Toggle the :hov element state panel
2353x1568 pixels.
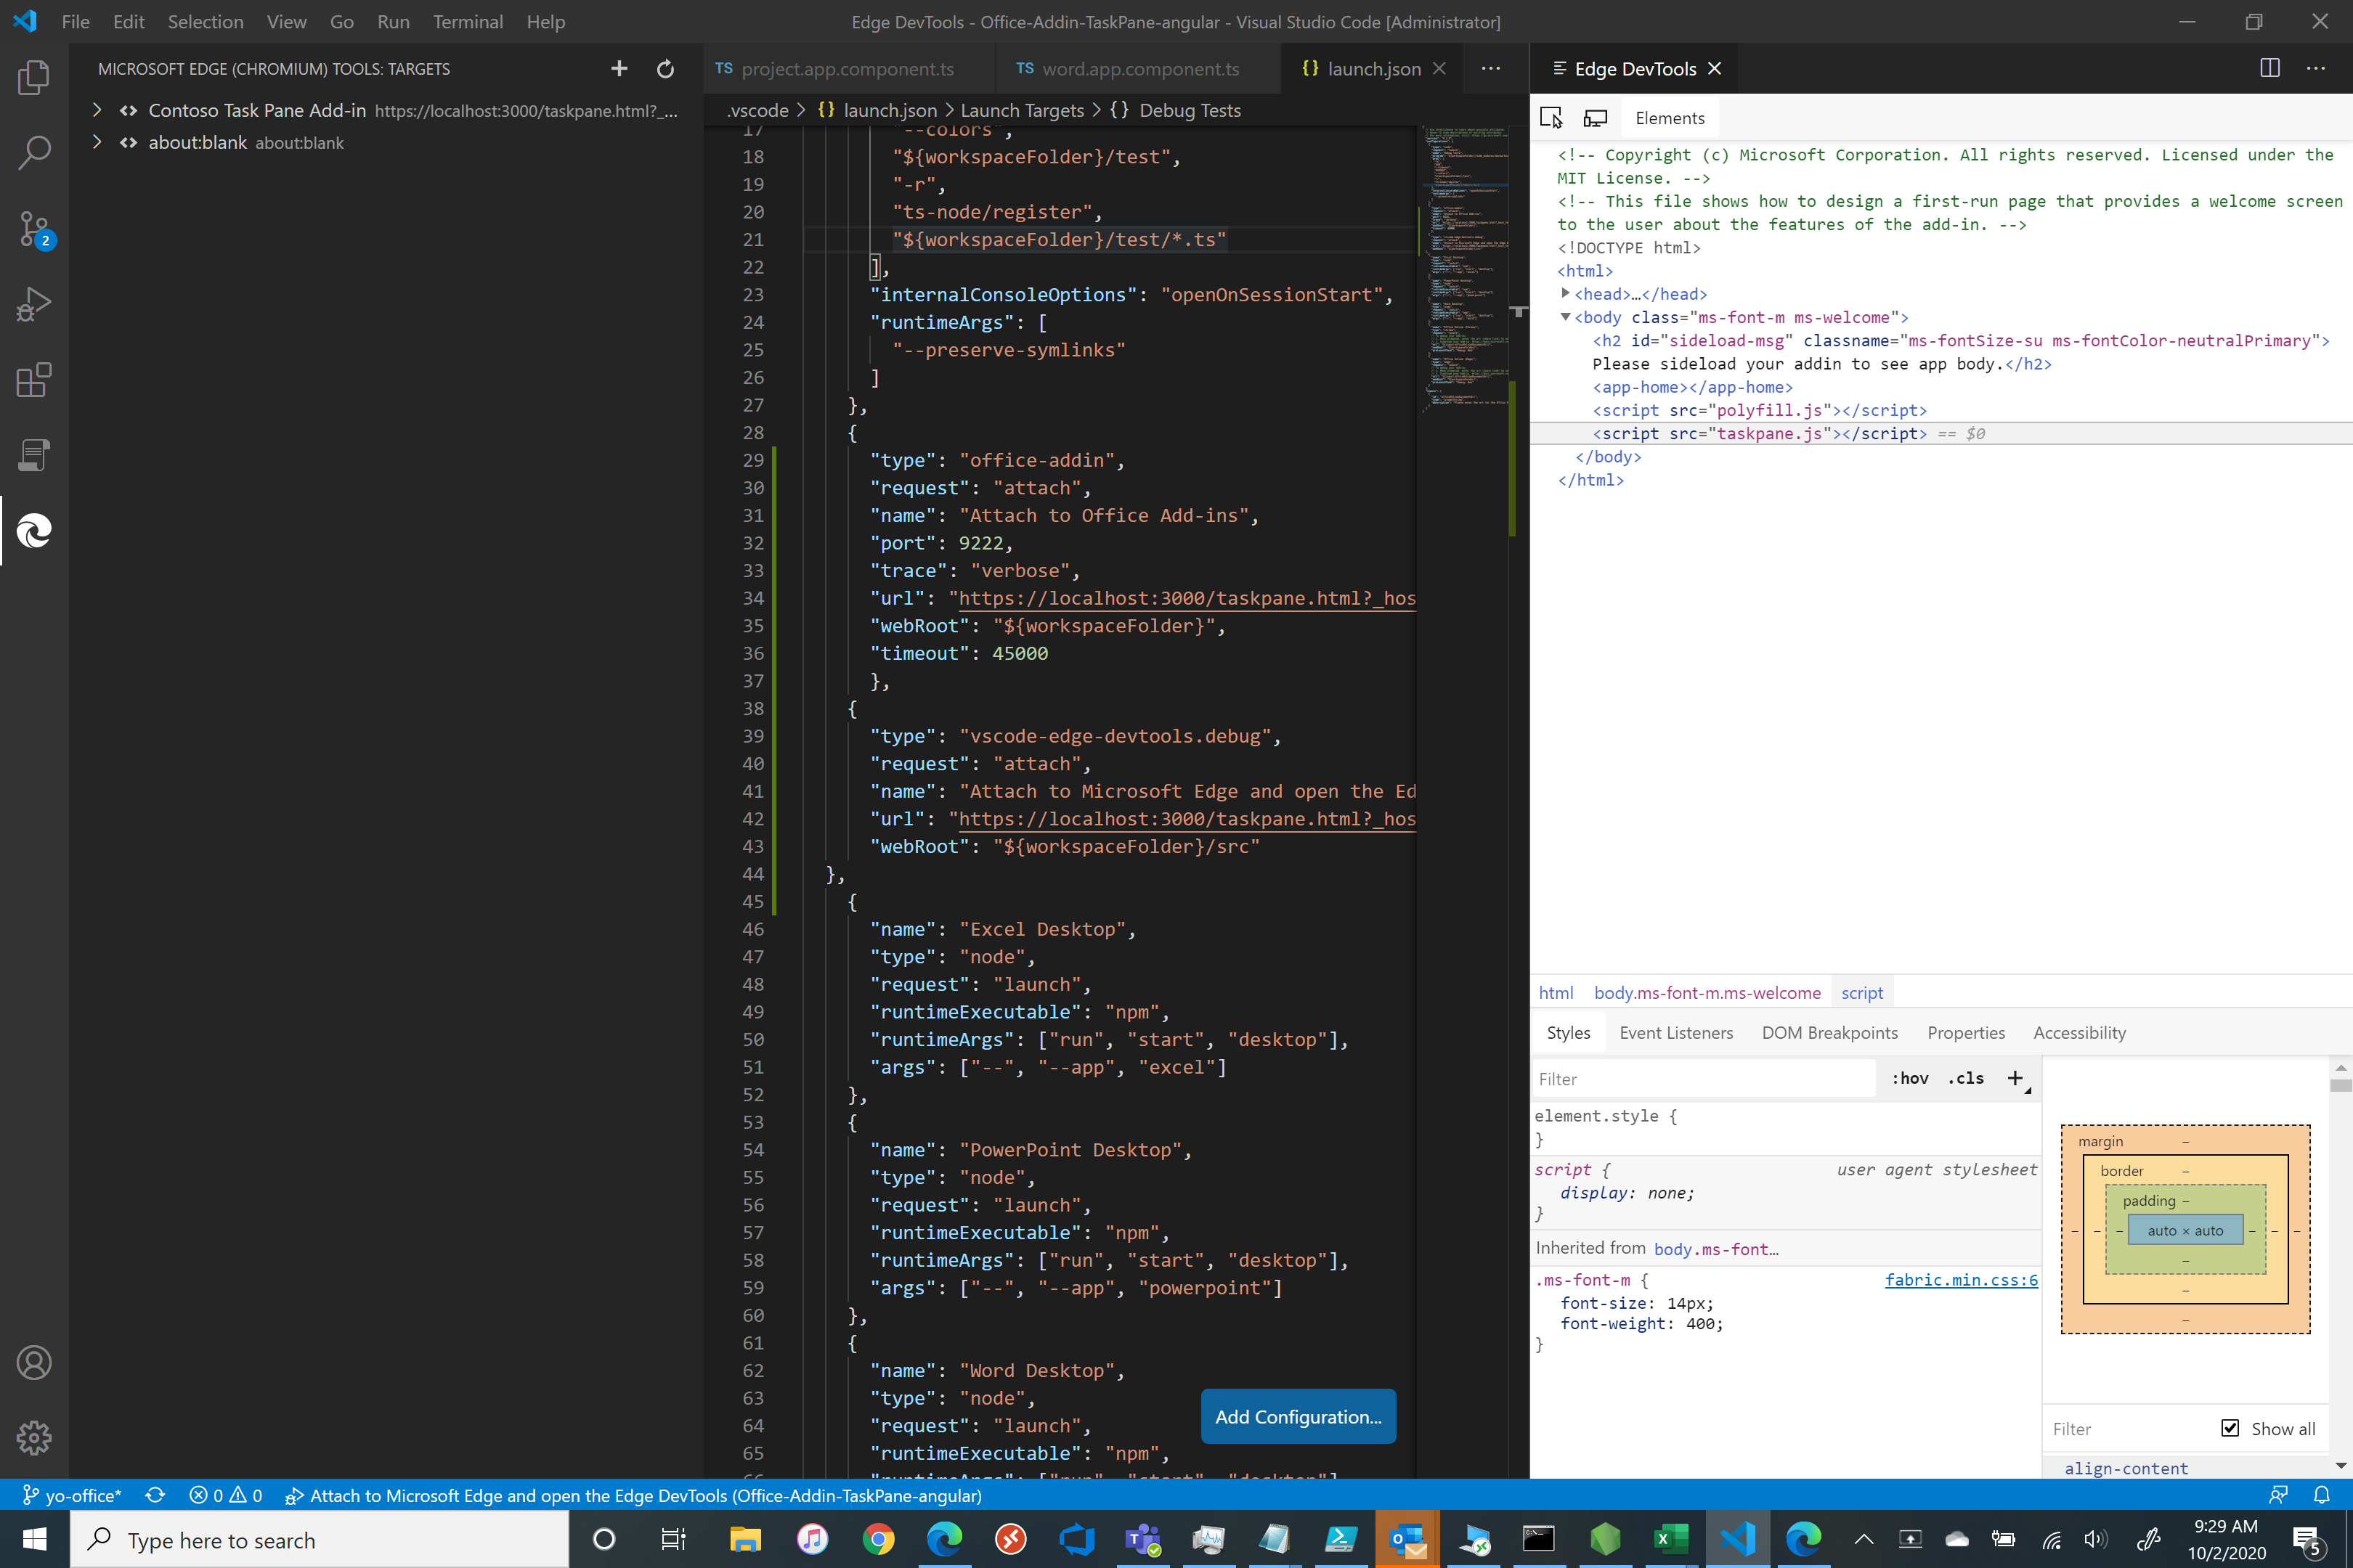[x=1910, y=1078]
